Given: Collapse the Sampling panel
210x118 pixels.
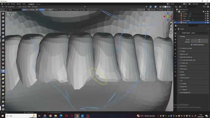Looking at the screenshot, I should pyautogui.click(x=182, y=36).
